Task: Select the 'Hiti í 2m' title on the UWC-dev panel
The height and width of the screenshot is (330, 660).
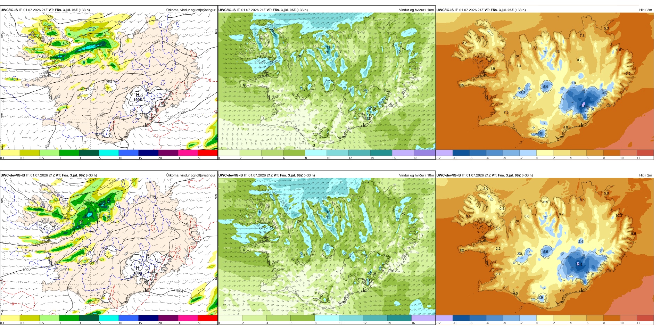Action: 645,175
